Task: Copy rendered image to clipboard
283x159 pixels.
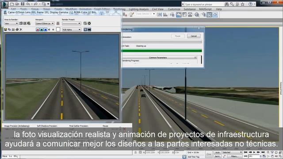Action: click(9, 30)
